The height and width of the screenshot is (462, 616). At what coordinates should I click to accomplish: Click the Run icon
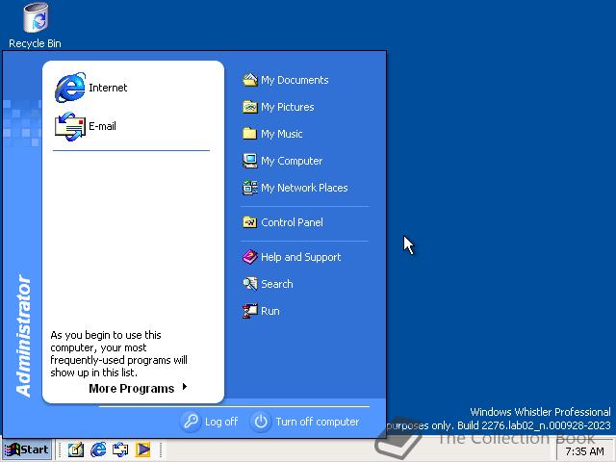250,311
